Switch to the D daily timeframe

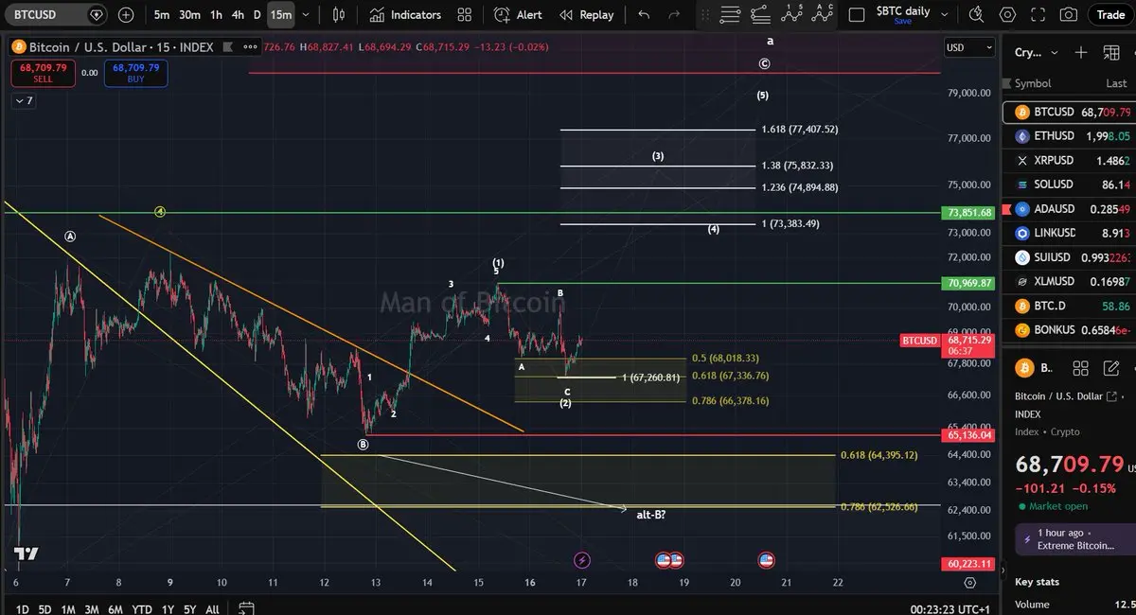(x=257, y=15)
